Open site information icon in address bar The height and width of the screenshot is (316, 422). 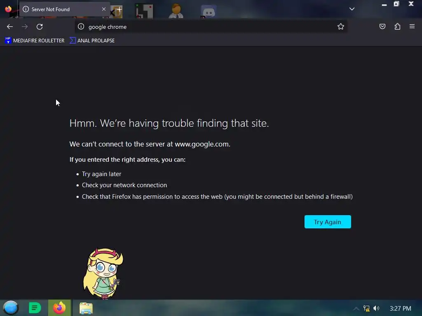coord(81,26)
